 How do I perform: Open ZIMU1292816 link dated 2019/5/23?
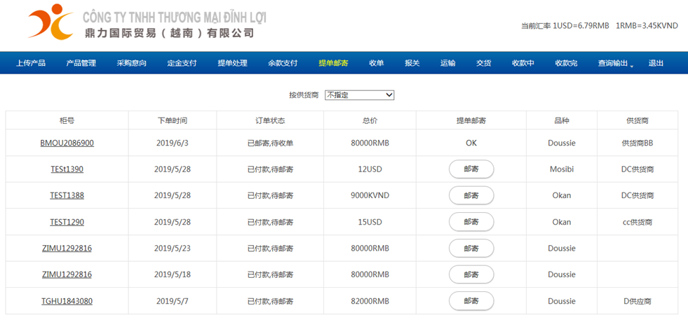[67, 248]
